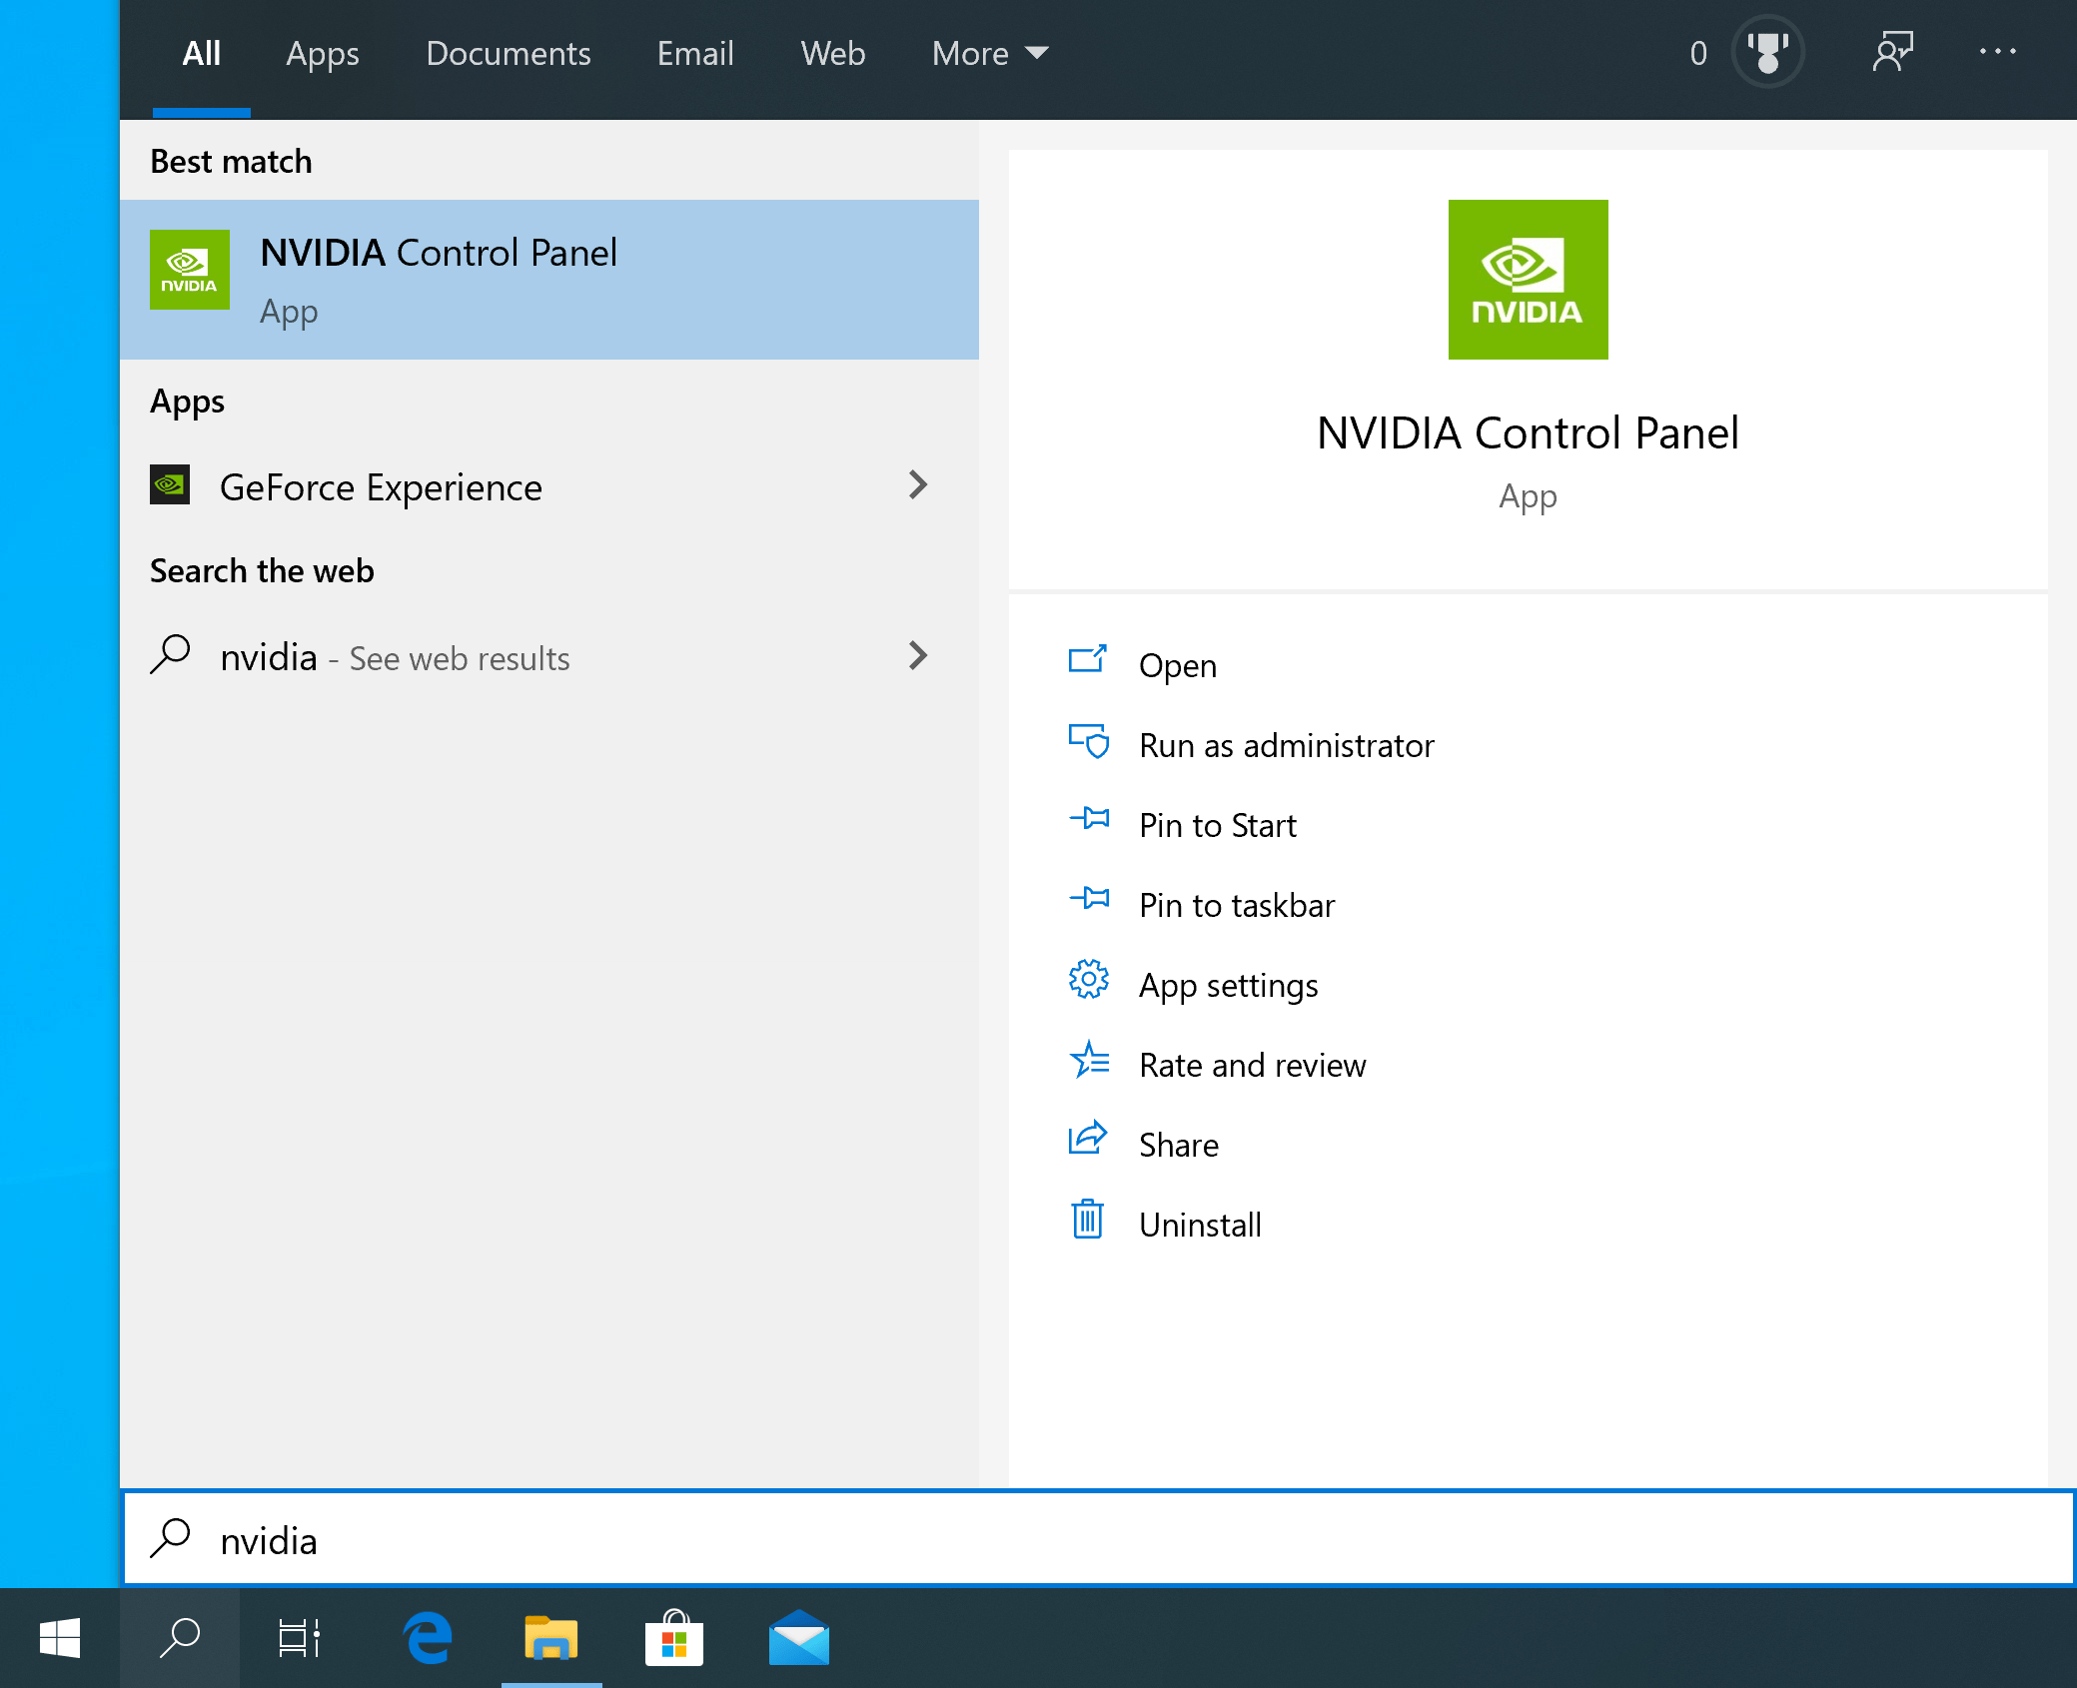Viewport: 2077px width, 1688px height.
Task: Open the Microsoft Store from the taskbar
Action: [x=674, y=1638]
